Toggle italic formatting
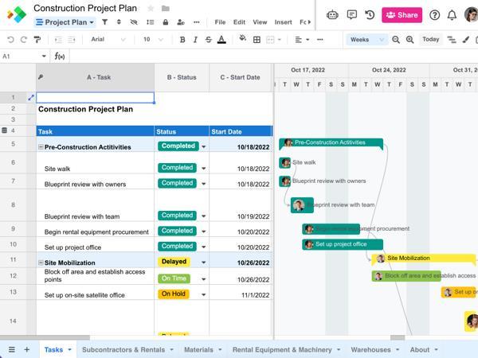Screen dimensions: 478x358 (x=195, y=40)
